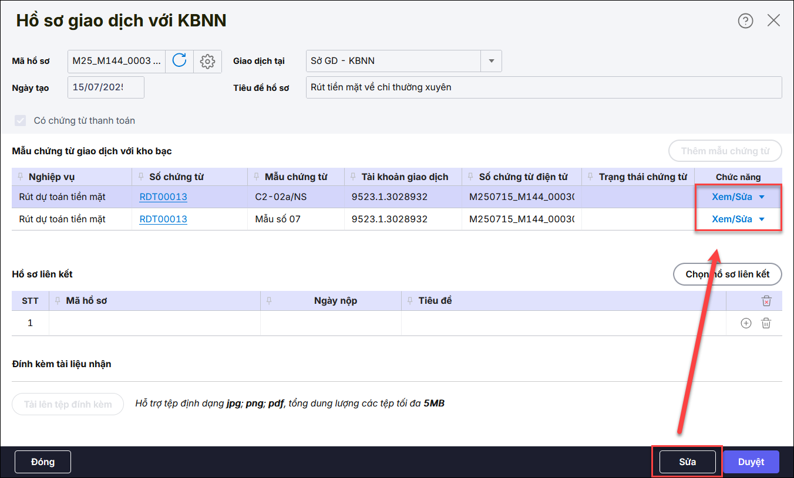Click the refresh icon next to Mã hồ sơ
Viewport: 794px width, 478px height.
point(179,60)
